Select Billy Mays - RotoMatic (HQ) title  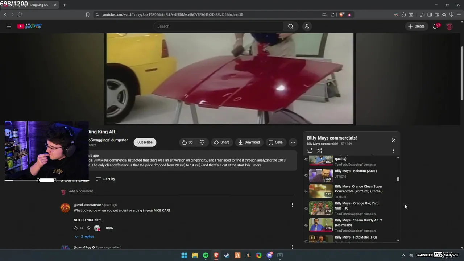tap(356, 237)
